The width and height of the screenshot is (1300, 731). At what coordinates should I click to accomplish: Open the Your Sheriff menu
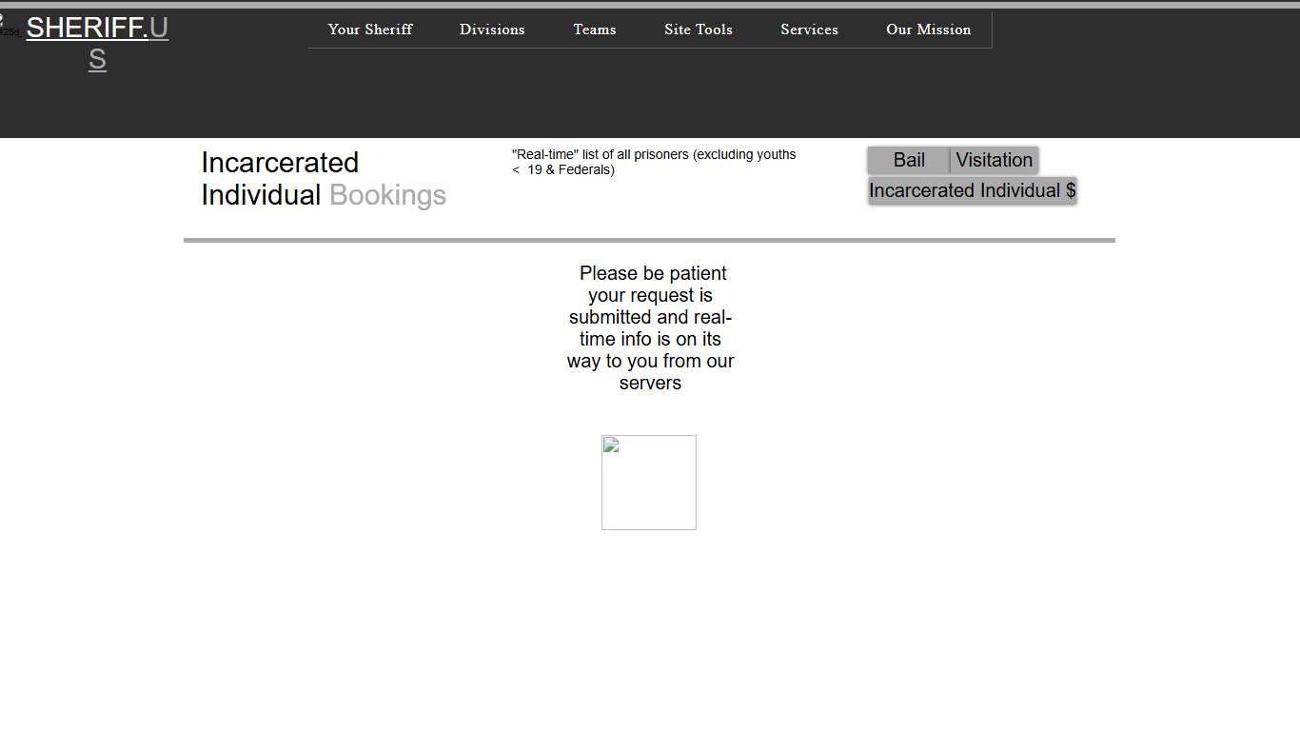[370, 30]
